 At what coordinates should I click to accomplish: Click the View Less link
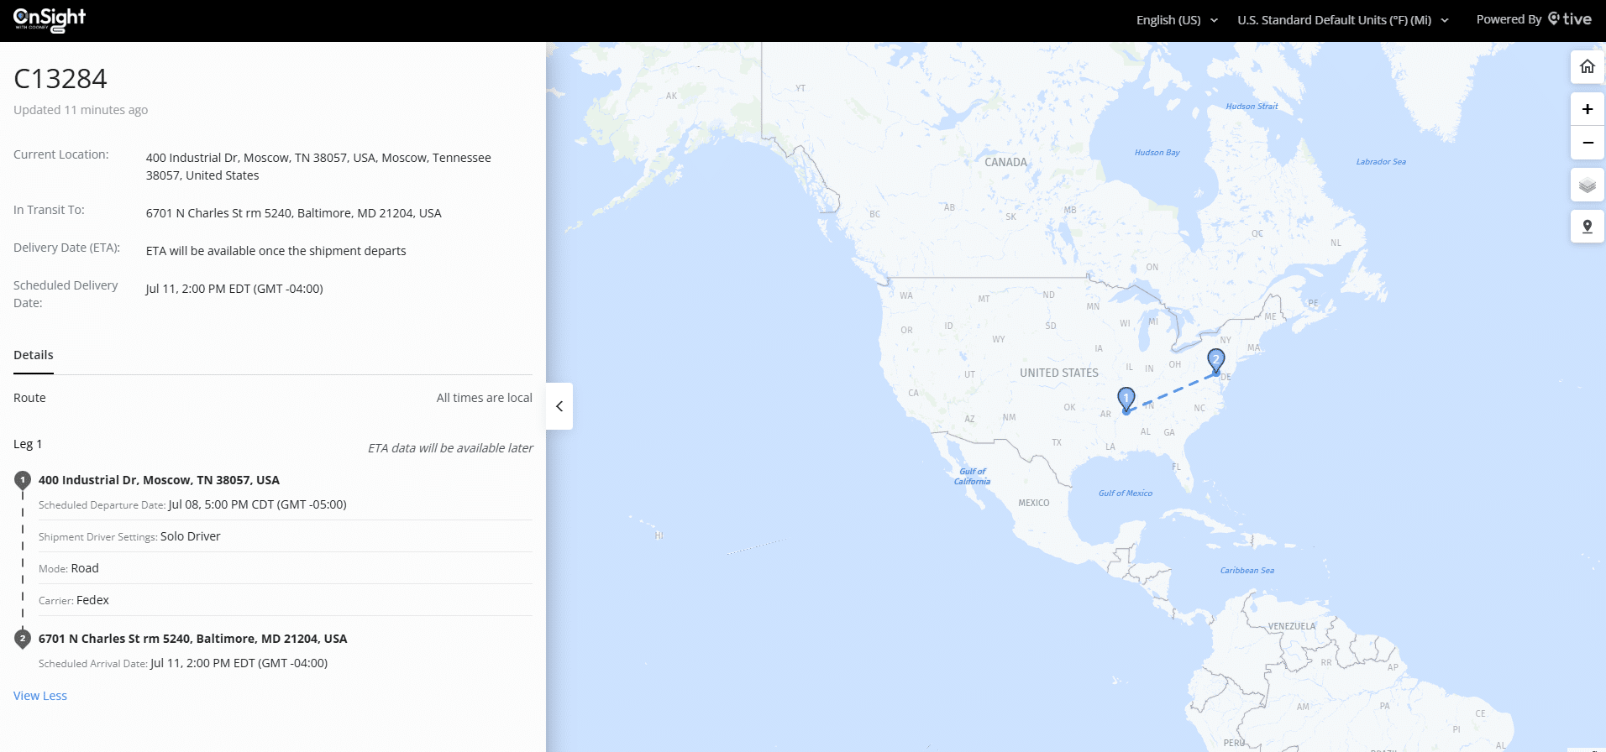click(x=40, y=696)
